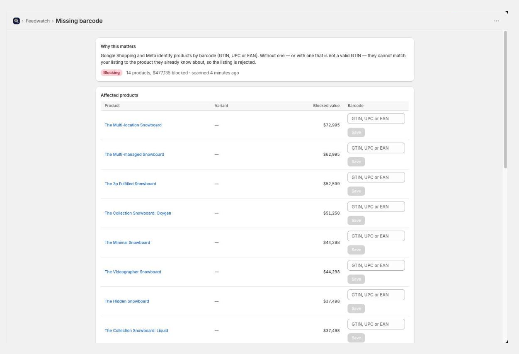Screen dimensions: 519x354
Task: Click the Barcode column header
Action: pos(355,106)
